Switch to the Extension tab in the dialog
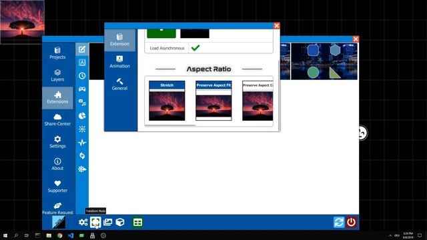 tap(120, 40)
